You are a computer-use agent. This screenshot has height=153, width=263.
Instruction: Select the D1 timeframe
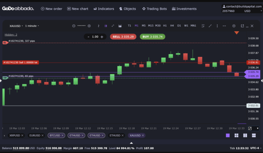pyautogui.click(x=179, y=26)
